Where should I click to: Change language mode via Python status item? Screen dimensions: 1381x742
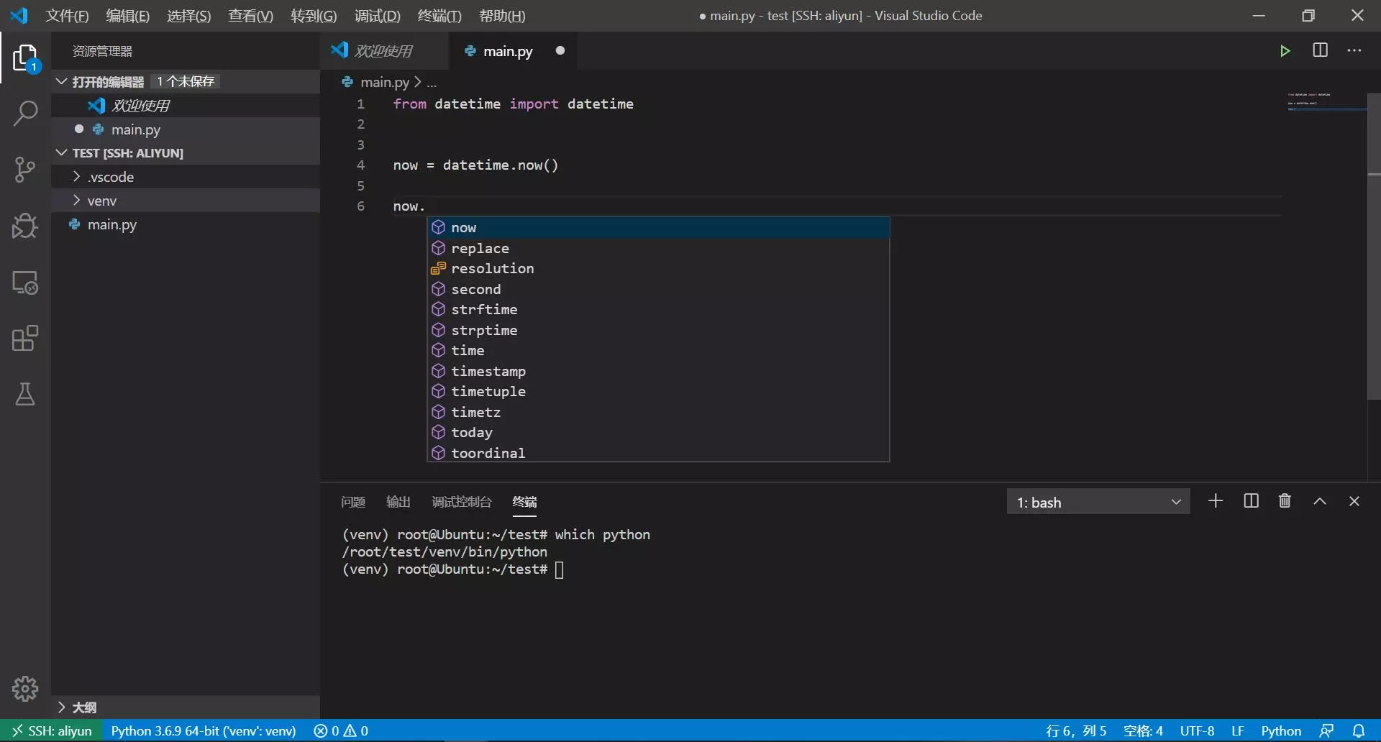point(1281,730)
